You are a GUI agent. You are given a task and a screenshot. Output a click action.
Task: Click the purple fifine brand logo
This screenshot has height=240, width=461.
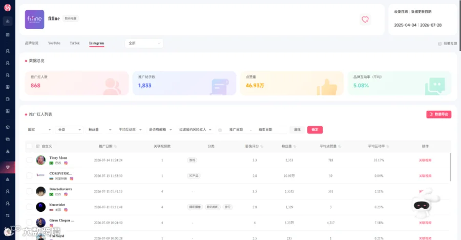34,19
